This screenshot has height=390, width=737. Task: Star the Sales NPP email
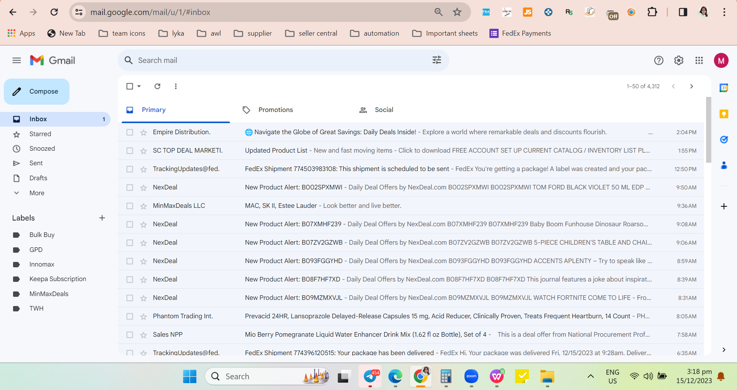coord(144,335)
